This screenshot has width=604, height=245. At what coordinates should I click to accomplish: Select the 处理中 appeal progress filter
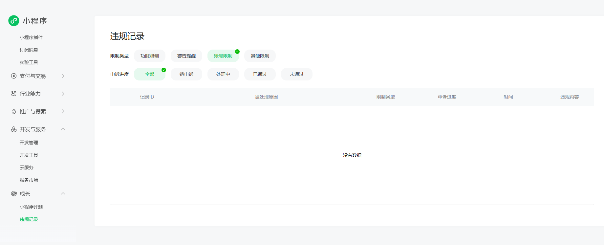tap(223, 74)
